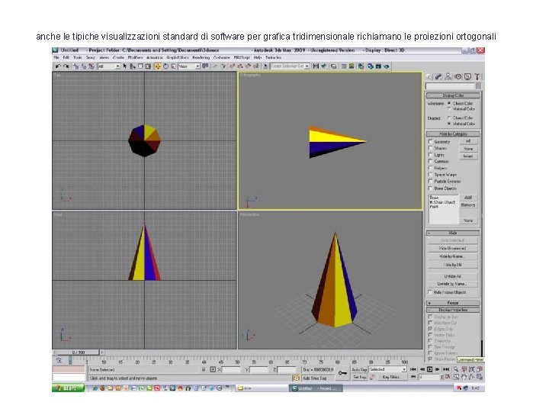The image size is (549, 412).
Task: Open the View reference coordinate dropdown
Action: pyautogui.click(x=188, y=66)
